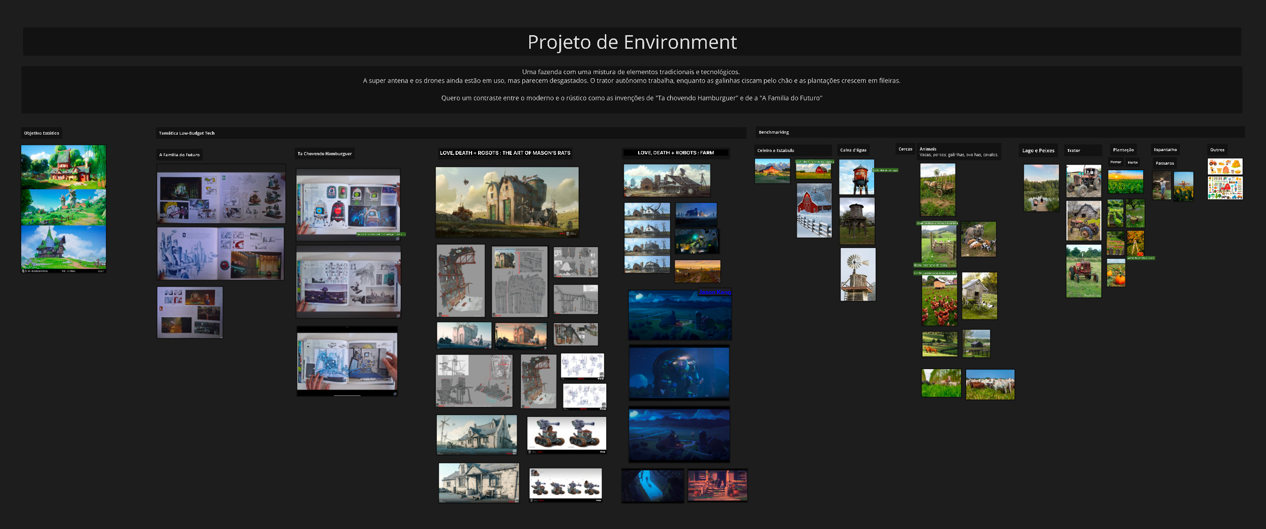Select the 'Benchmarking' header label

[774, 132]
